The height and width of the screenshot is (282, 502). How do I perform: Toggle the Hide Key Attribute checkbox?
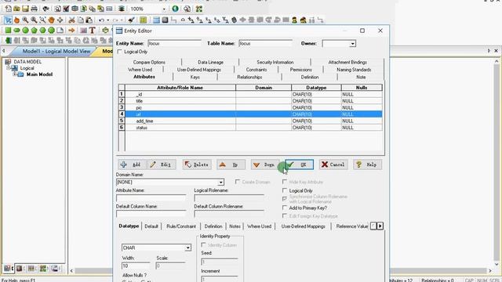[x=285, y=182]
